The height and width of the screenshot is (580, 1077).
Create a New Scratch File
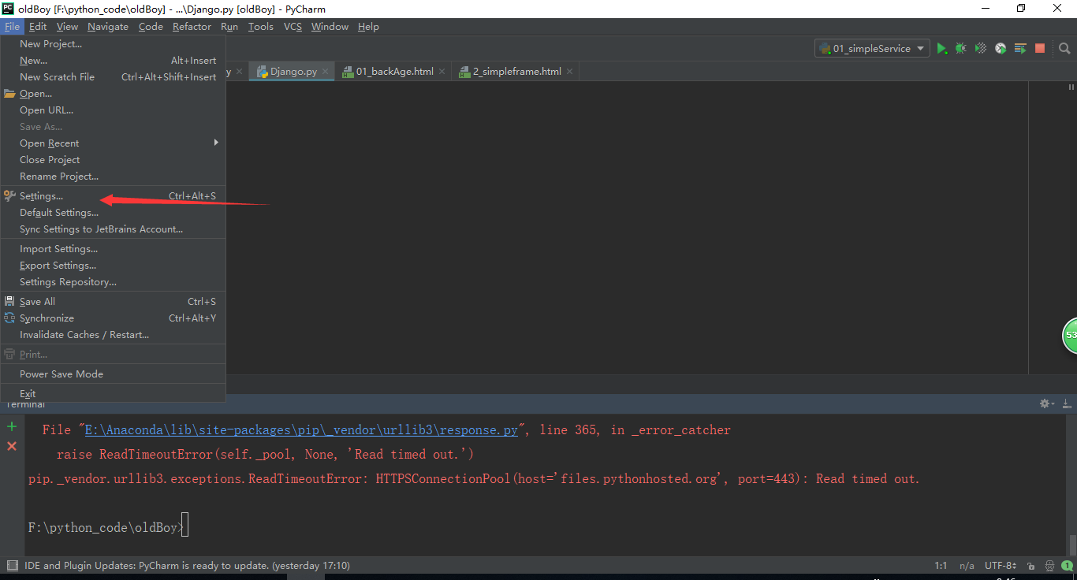click(x=113, y=77)
